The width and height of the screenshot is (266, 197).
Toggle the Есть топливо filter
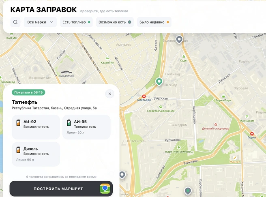[76, 22]
